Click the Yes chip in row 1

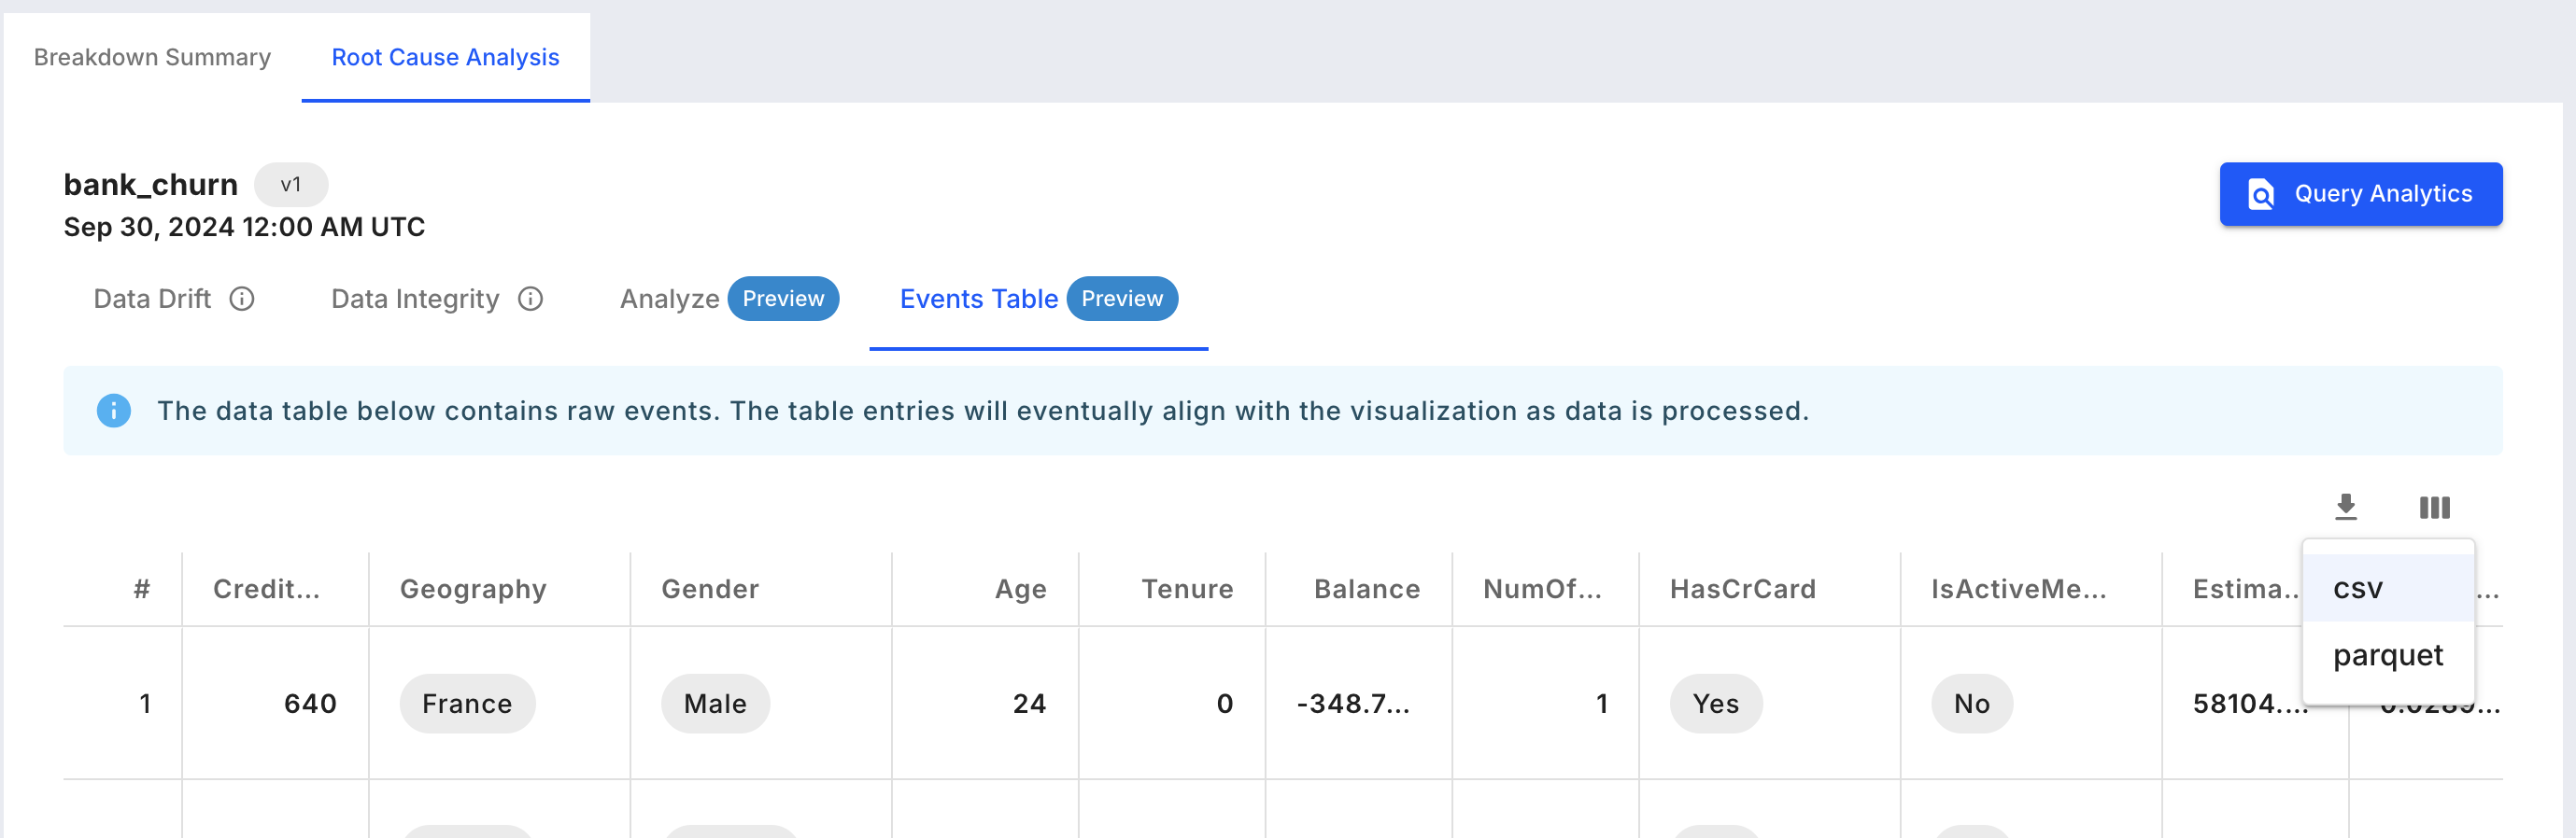click(x=1716, y=705)
